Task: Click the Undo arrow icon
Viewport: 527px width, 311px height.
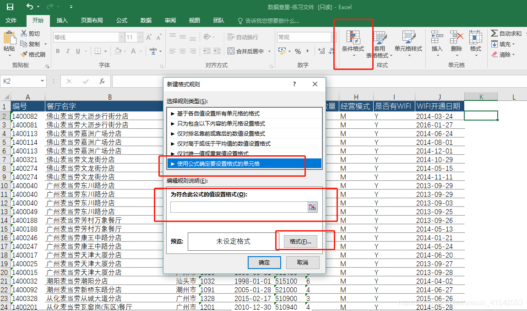Action: (x=30, y=7)
